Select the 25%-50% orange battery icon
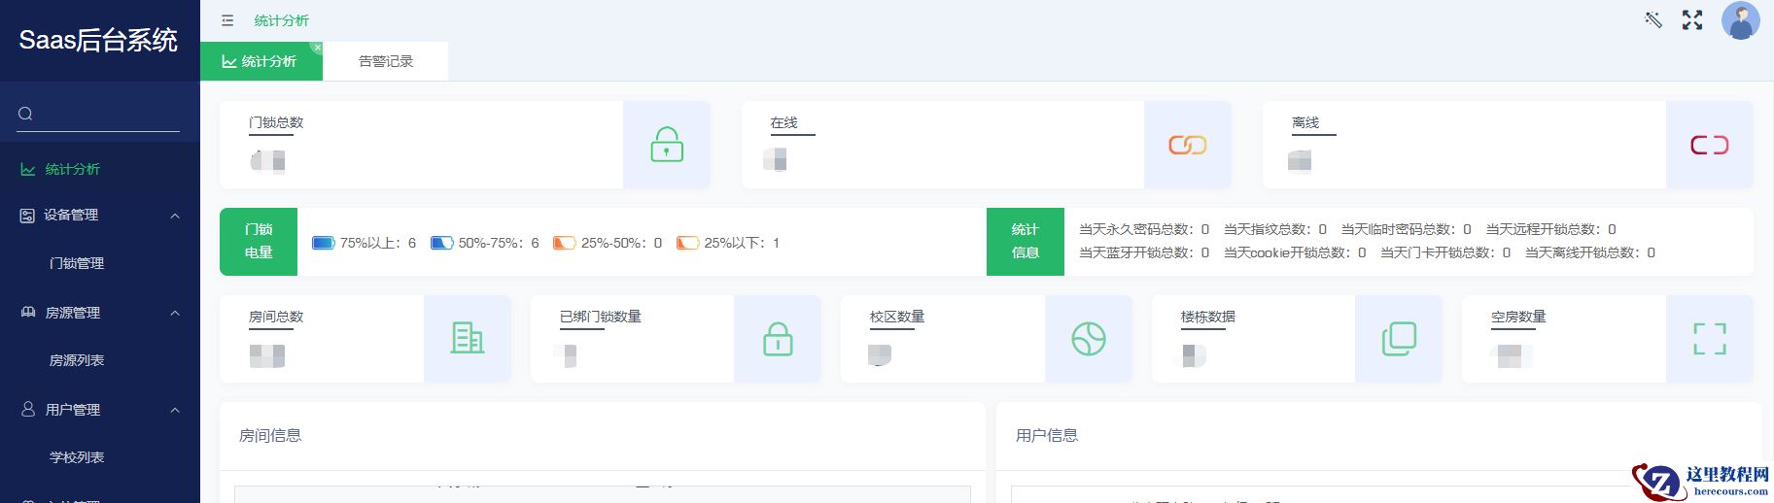The width and height of the screenshot is (1774, 503). pyautogui.click(x=564, y=243)
